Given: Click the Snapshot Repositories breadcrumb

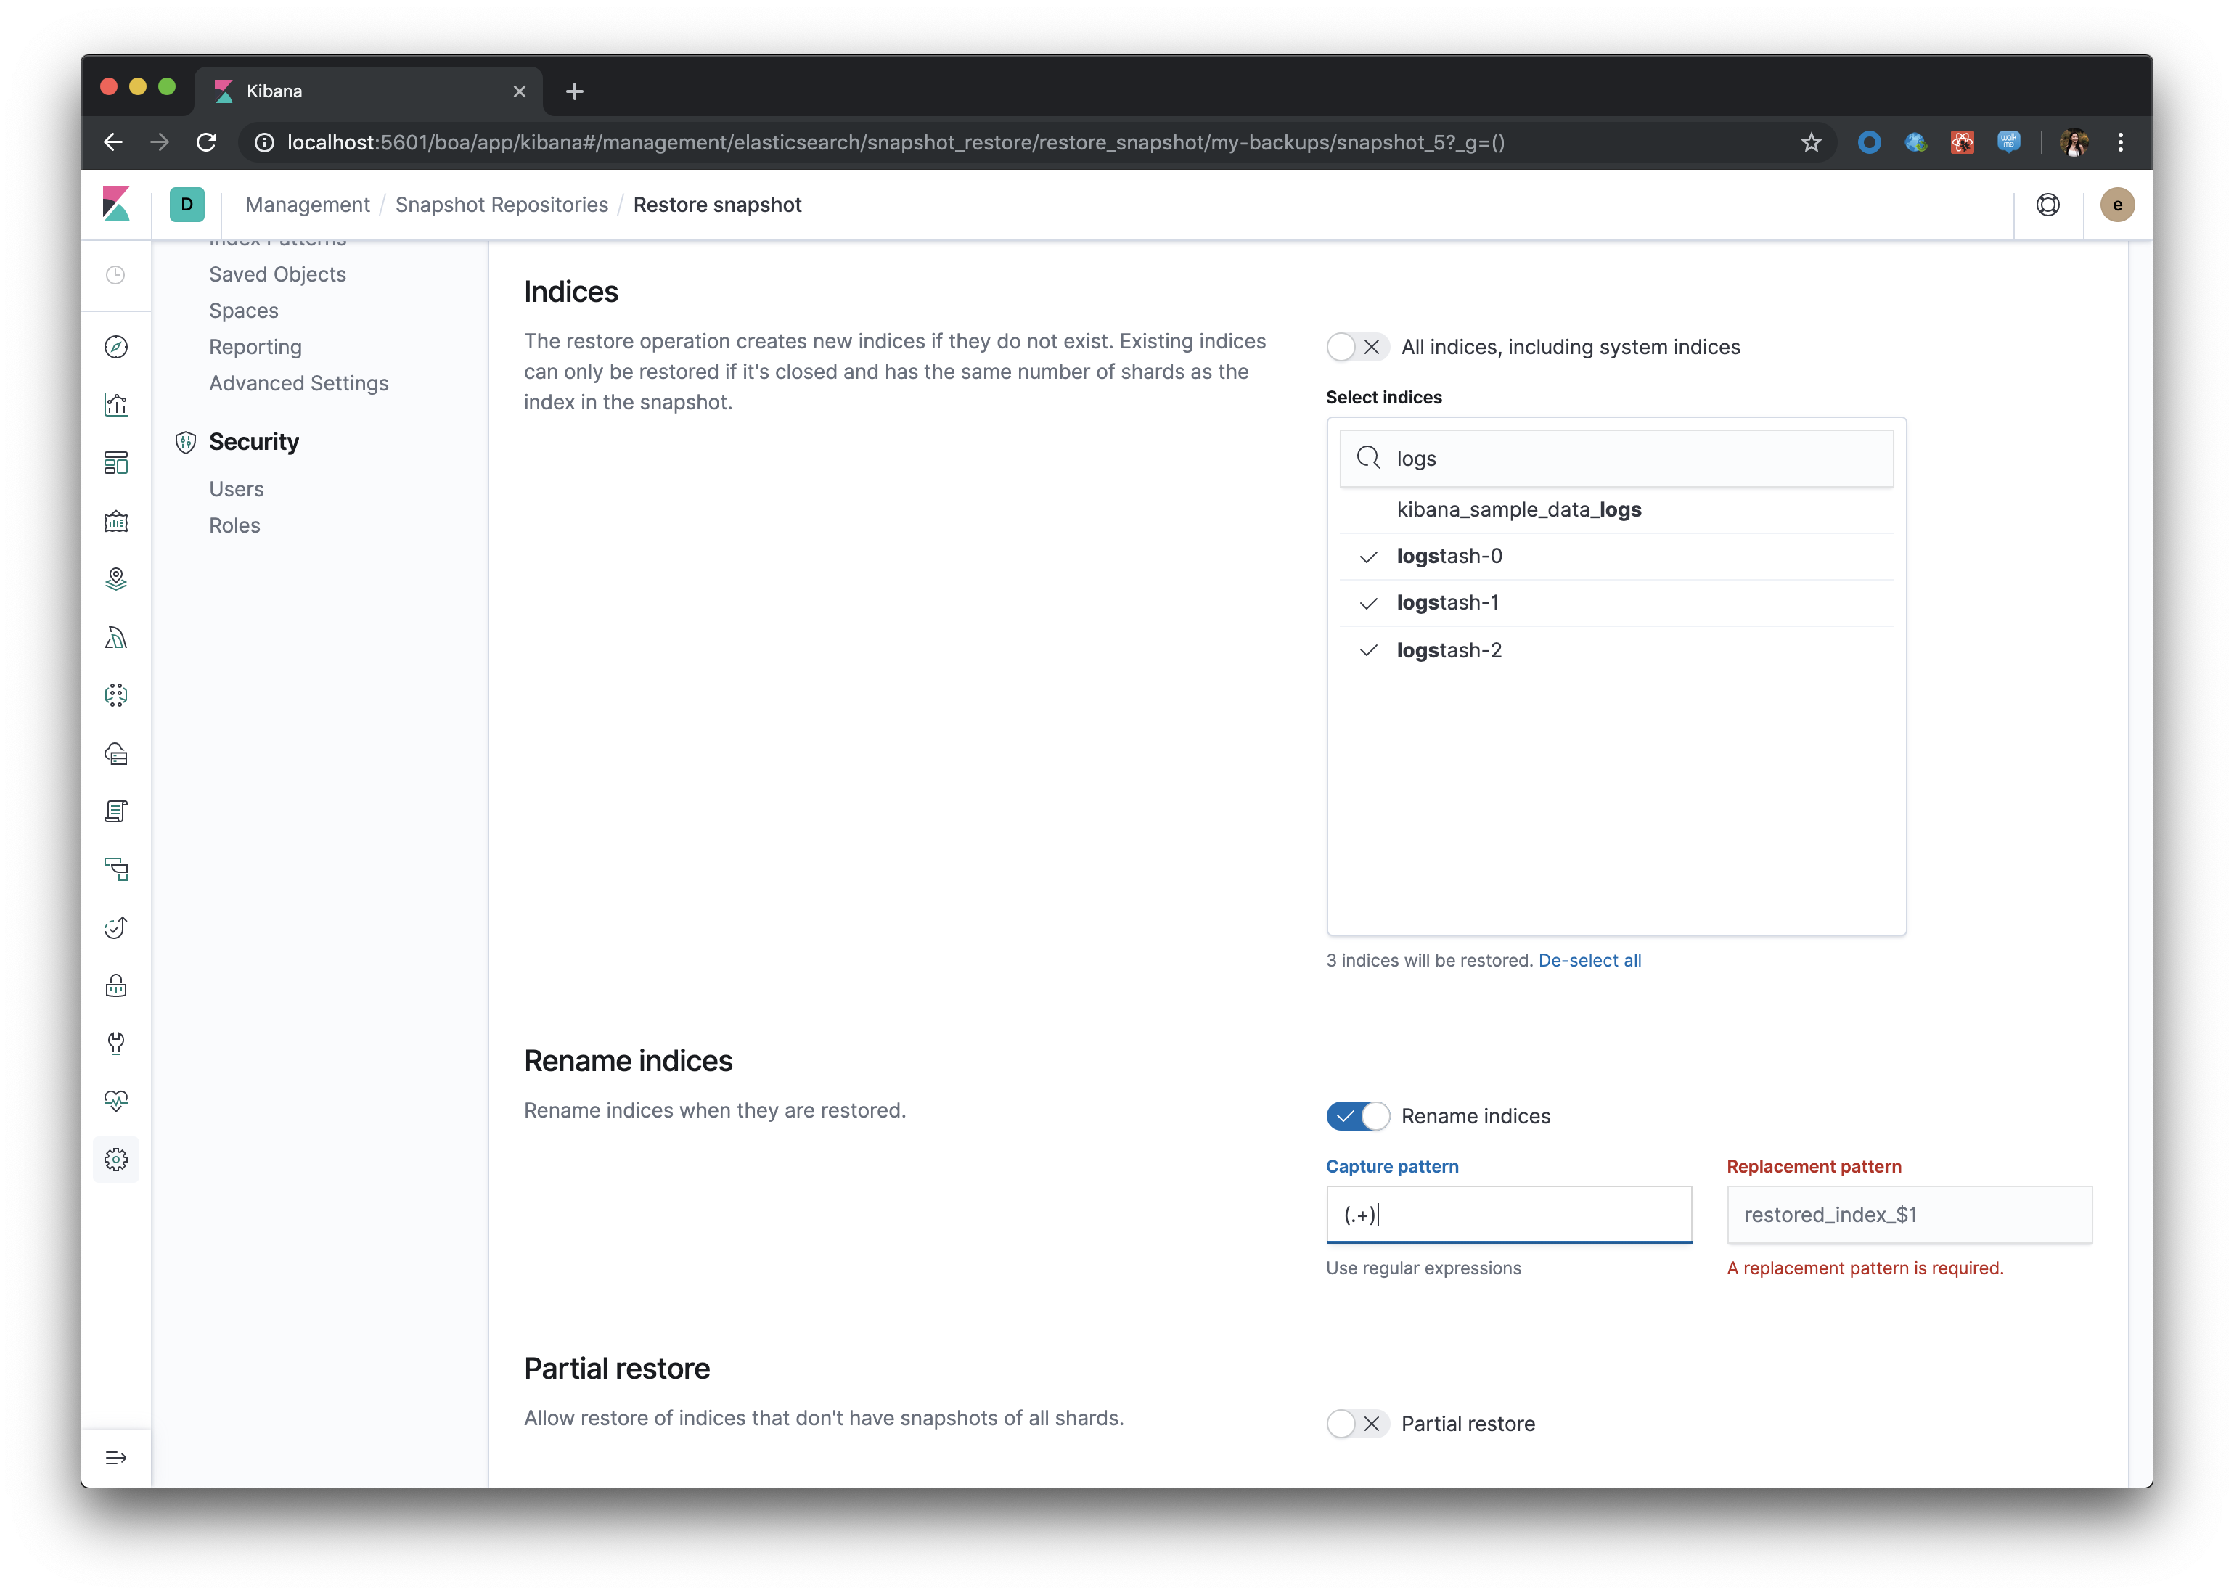Looking at the screenshot, I should click(x=501, y=205).
